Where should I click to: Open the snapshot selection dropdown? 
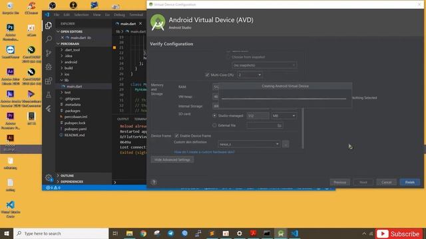[264, 65]
